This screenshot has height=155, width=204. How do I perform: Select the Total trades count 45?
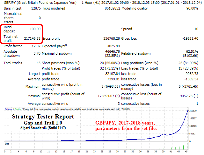pyautogui.click(x=38, y=63)
